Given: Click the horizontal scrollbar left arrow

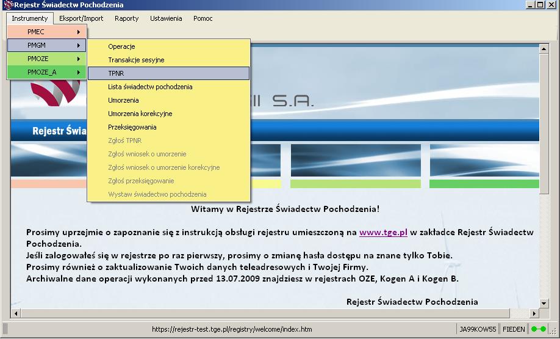Looking at the screenshot, I should [x=16, y=313].
